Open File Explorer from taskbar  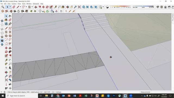[x=46, y=96]
